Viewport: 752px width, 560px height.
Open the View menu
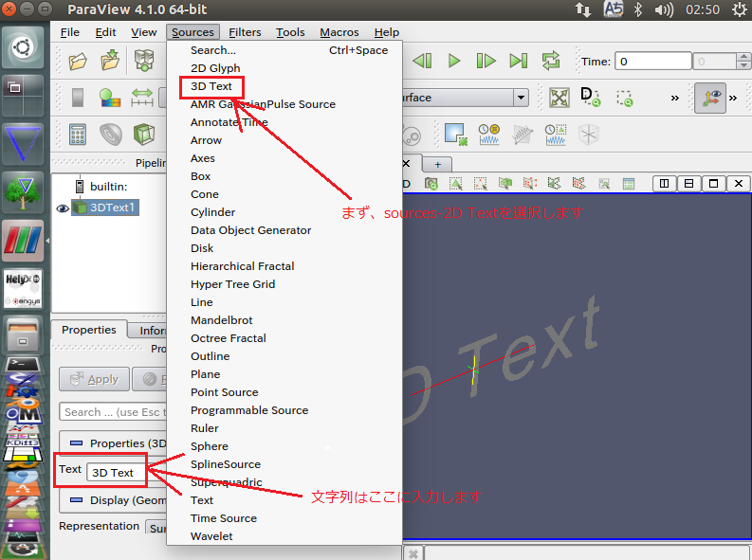[x=144, y=32]
